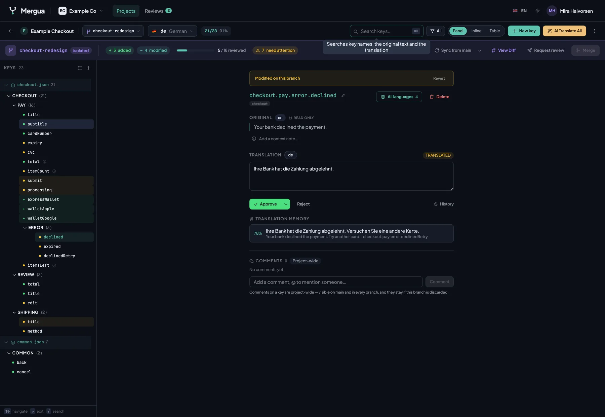Click the review progress bar

tap(195, 50)
